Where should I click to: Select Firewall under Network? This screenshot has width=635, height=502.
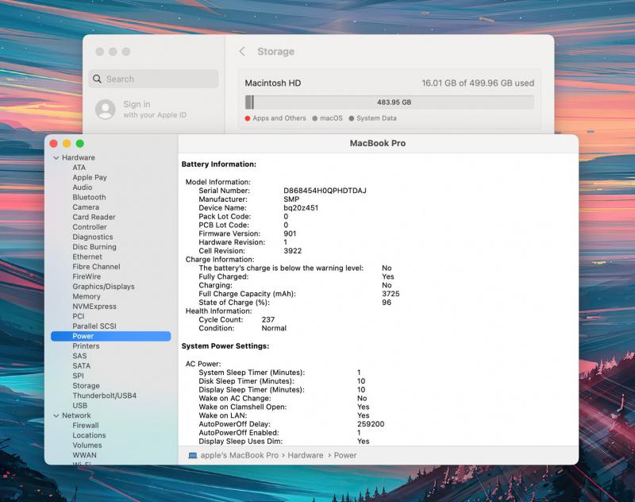86,426
